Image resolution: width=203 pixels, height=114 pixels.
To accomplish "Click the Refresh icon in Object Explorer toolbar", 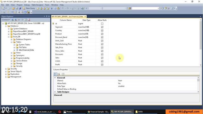I will pos(26,20).
